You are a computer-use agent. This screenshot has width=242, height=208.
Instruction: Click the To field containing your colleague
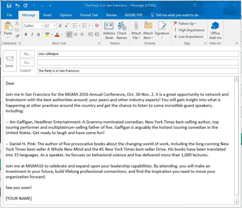point(138,54)
